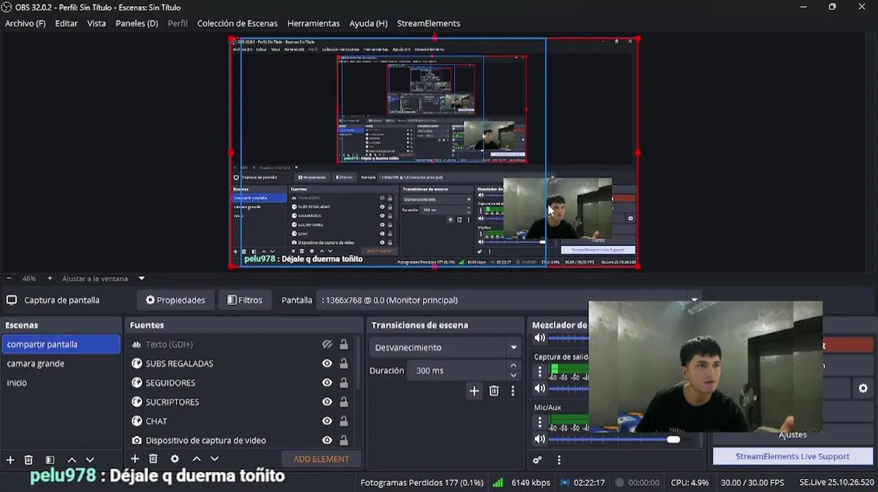Select the CHAT source row
878x492 pixels.
[x=240, y=421]
